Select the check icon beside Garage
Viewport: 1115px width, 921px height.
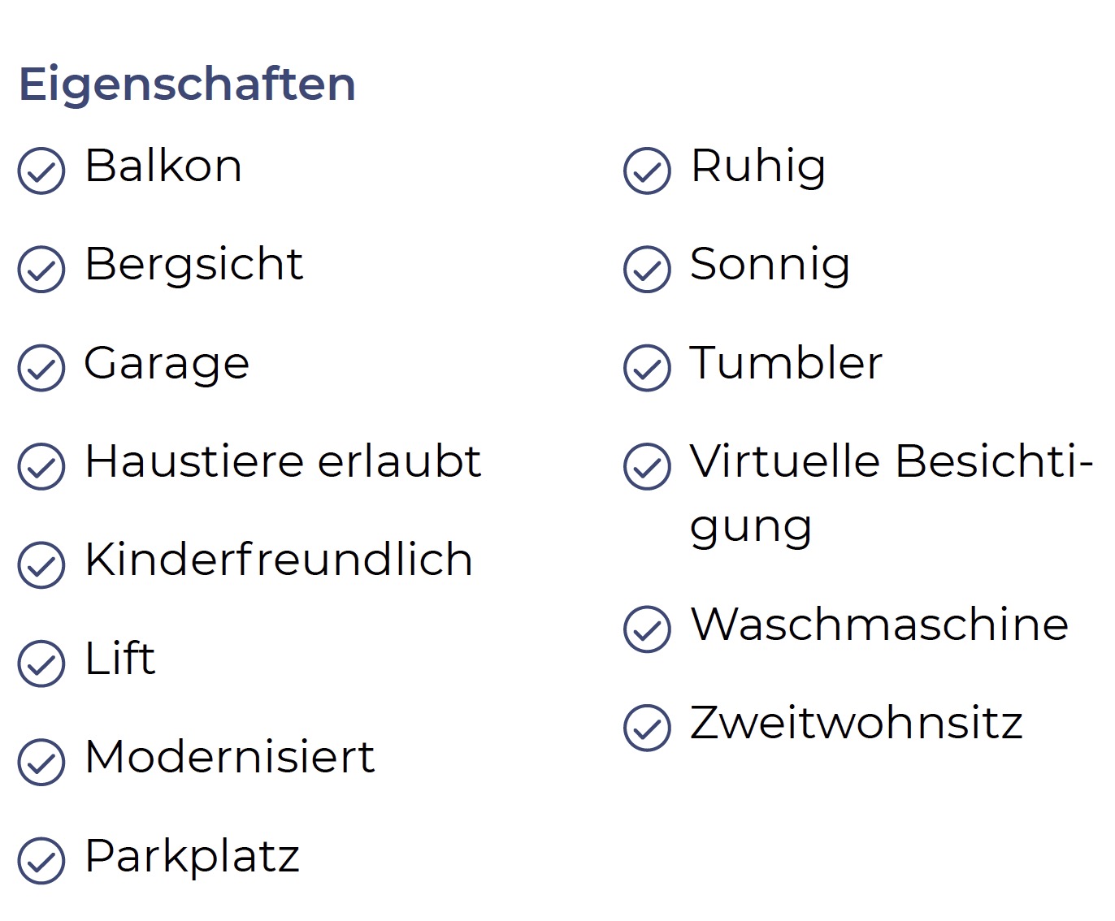pos(41,368)
